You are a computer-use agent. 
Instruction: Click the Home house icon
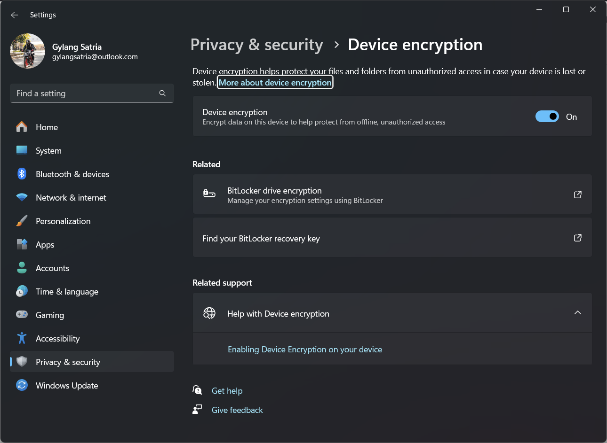22,127
